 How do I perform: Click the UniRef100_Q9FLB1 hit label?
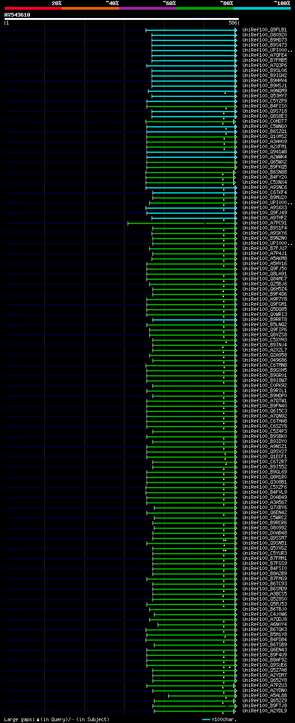coord(265,30)
